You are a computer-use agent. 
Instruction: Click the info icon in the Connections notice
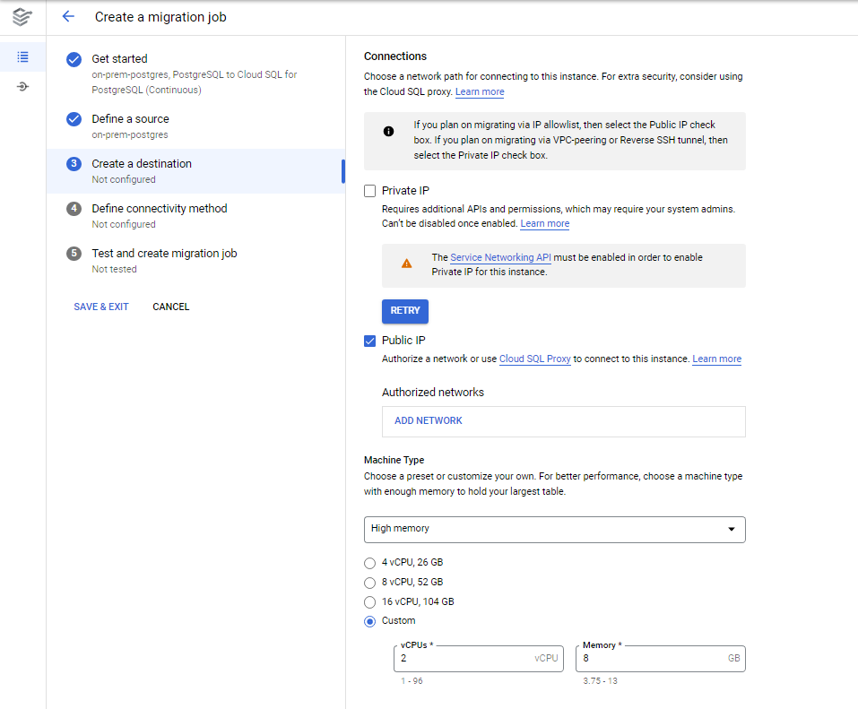[x=388, y=131]
